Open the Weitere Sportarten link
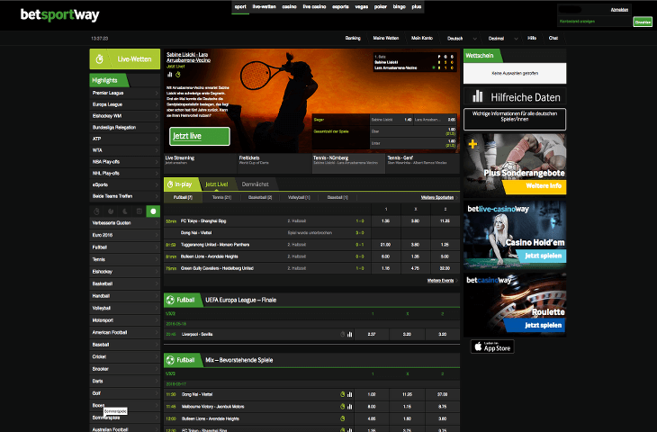 (437, 197)
